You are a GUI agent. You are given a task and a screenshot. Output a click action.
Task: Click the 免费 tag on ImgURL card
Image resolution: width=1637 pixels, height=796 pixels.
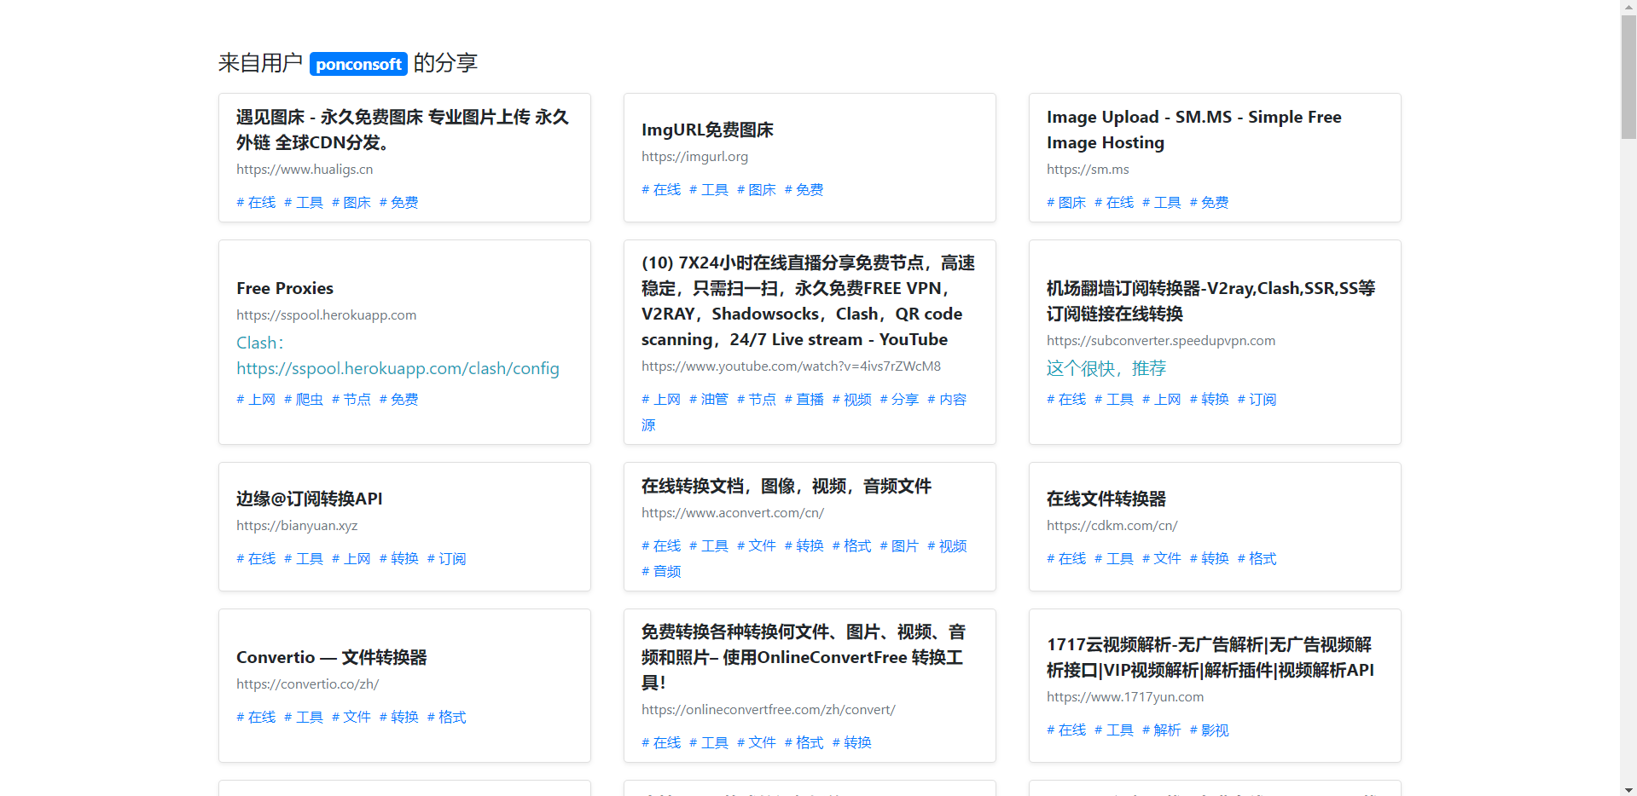(x=804, y=189)
